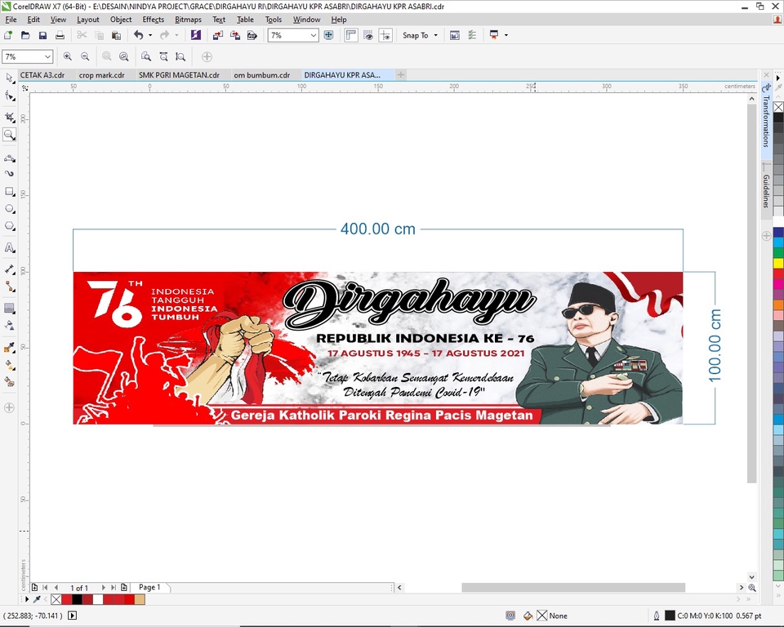Viewport: 784px width, 627px height.
Task: Toggle full-screen preview icon
Action: (328, 35)
